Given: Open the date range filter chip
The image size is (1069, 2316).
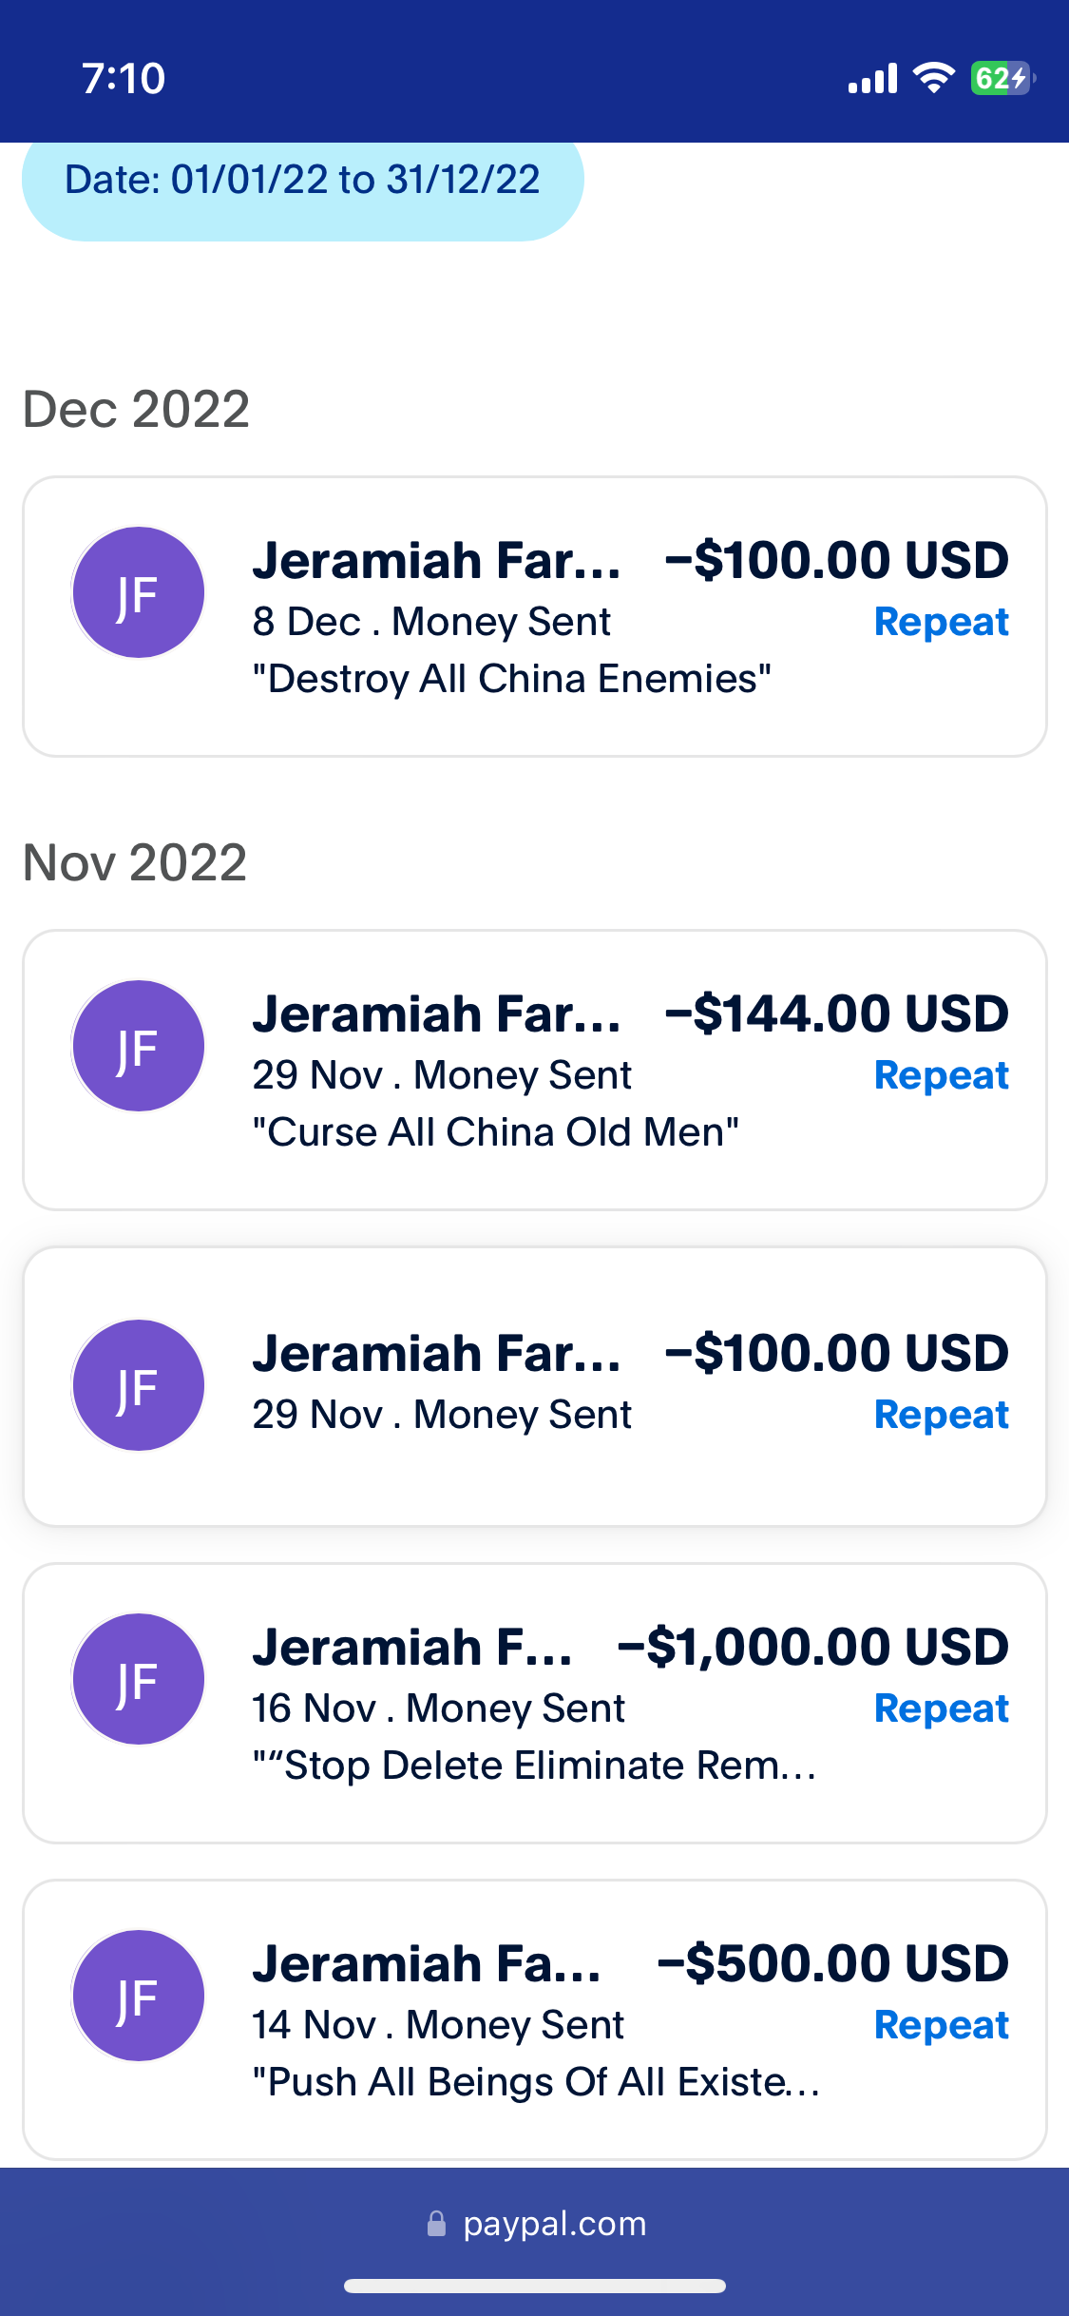Looking at the screenshot, I should coord(302,181).
